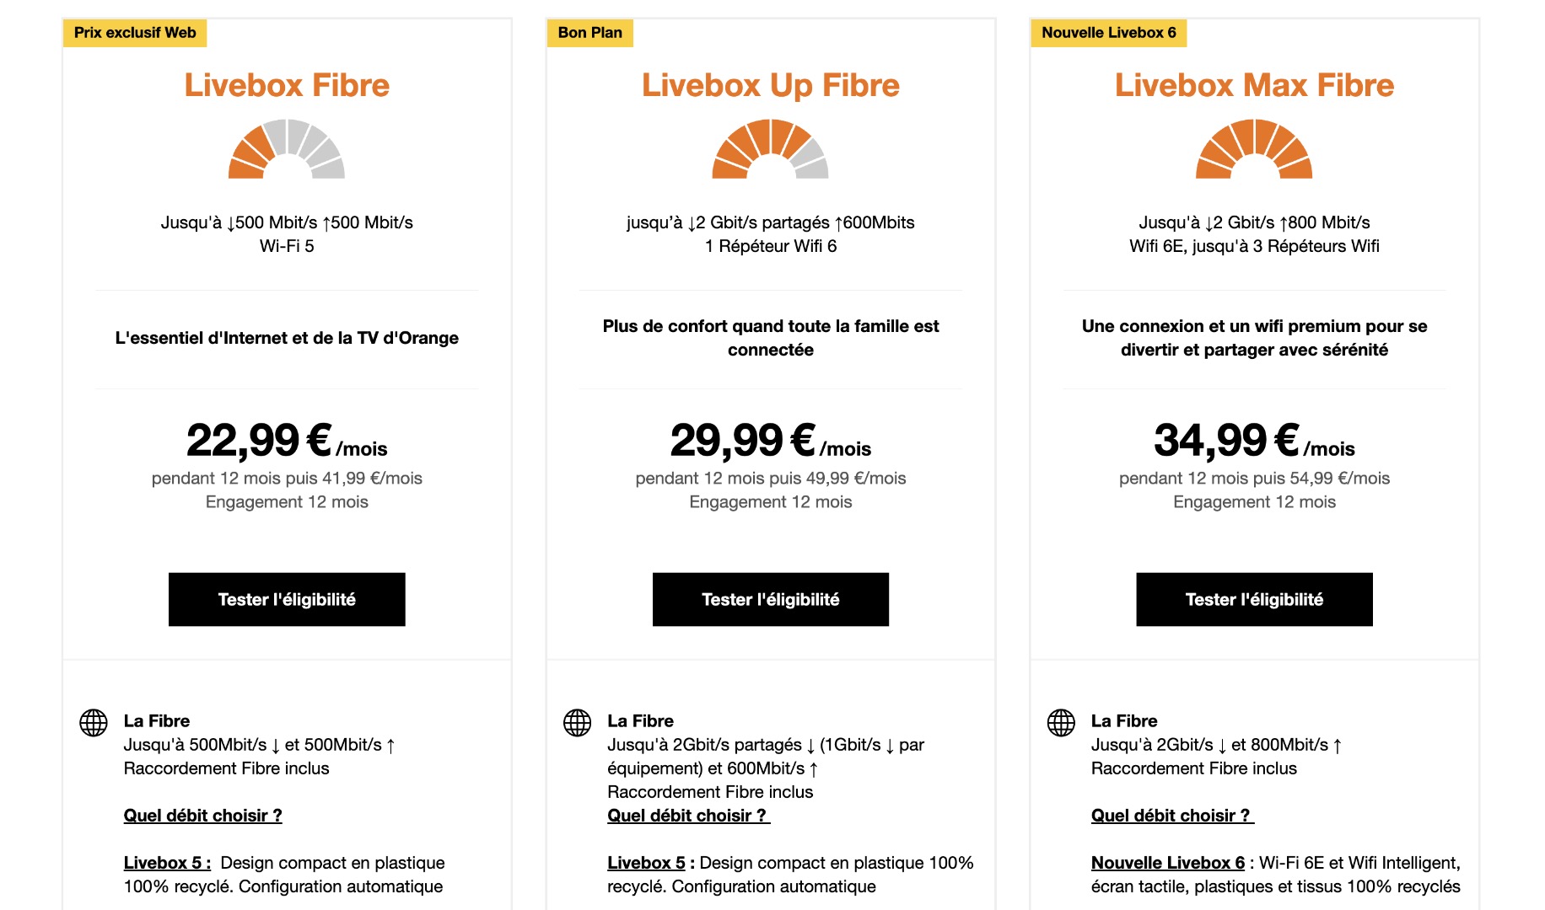Select the Livebox Up Fibre title
Screen dimensions: 1545x910
(x=771, y=85)
